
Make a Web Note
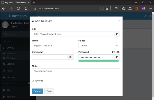pyautogui.click(x=123, y=8)
